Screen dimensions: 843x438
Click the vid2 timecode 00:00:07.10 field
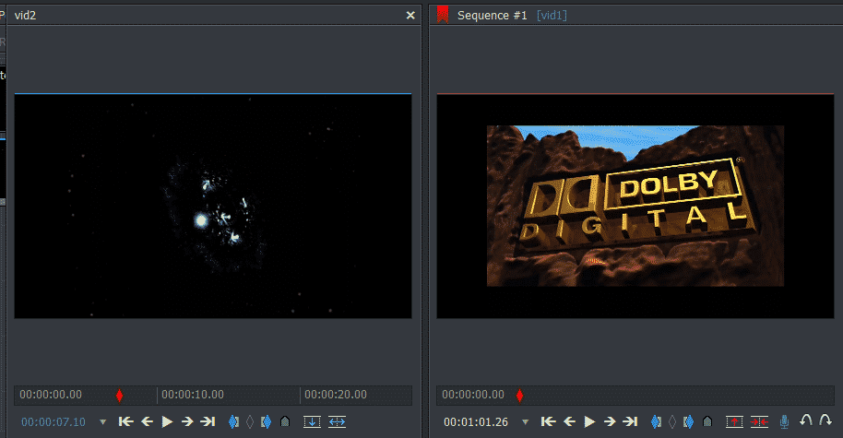click(x=53, y=422)
